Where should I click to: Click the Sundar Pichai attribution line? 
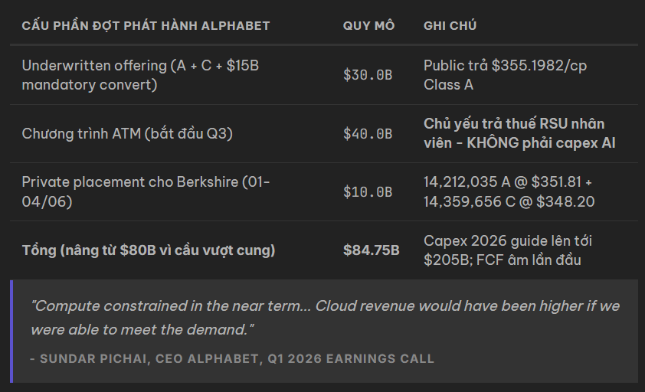(x=232, y=358)
